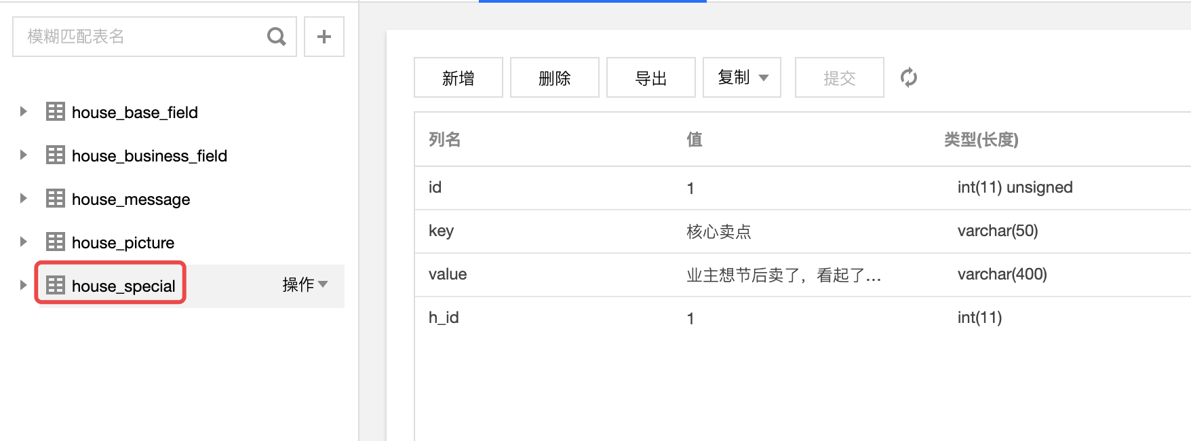
Task: Expand house_message tree arrow
Action: click(x=23, y=198)
